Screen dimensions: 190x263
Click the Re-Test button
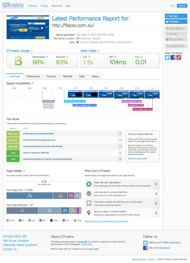176,16
